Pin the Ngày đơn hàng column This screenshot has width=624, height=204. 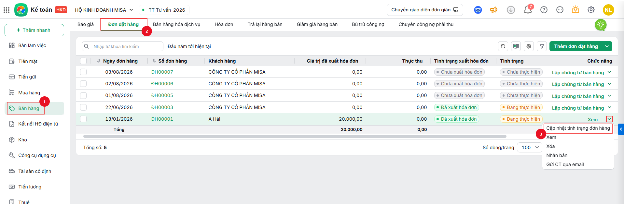tap(99, 61)
